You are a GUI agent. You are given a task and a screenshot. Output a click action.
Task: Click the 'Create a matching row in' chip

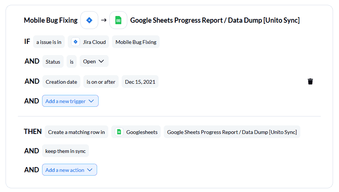(77, 132)
